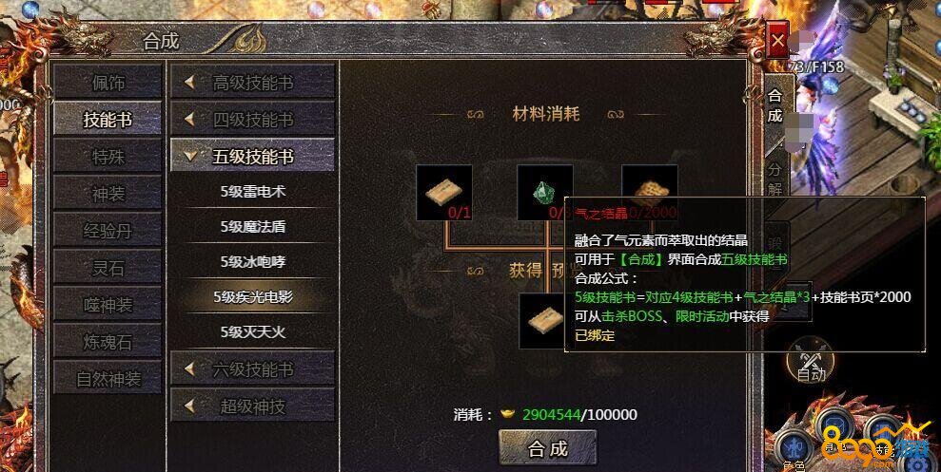The image size is (941, 472).
Task: Close the 合成 window with red X
Action: [777, 40]
